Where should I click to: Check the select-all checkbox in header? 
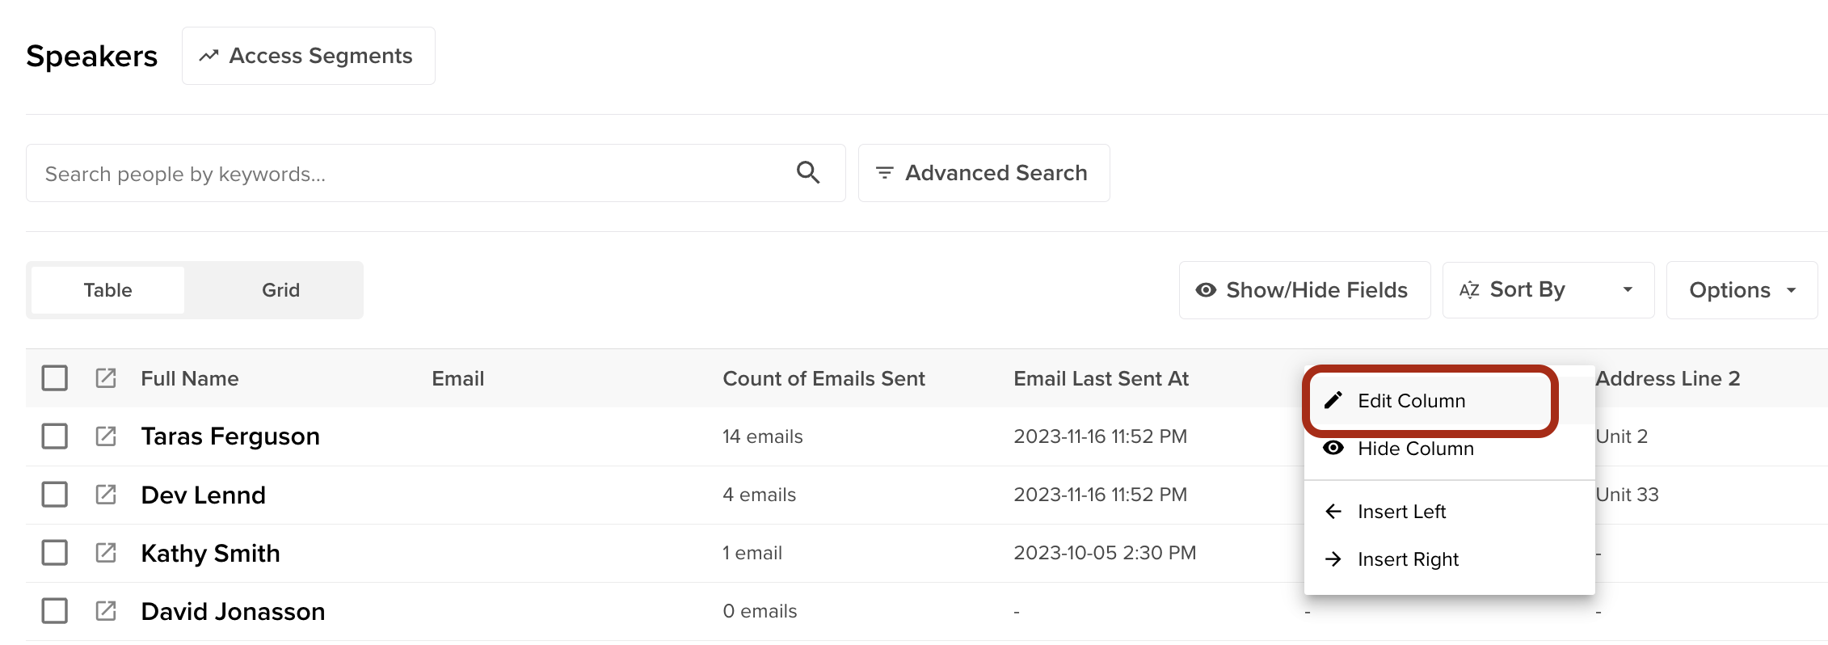tap(55, 378)
